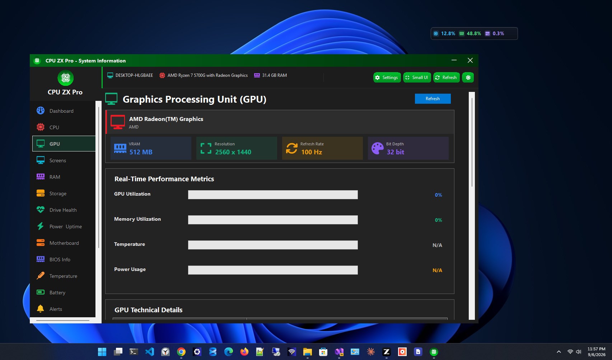Open Windows Start menu
The width and height of the screenshot is (612, 360).
point(102,352)
